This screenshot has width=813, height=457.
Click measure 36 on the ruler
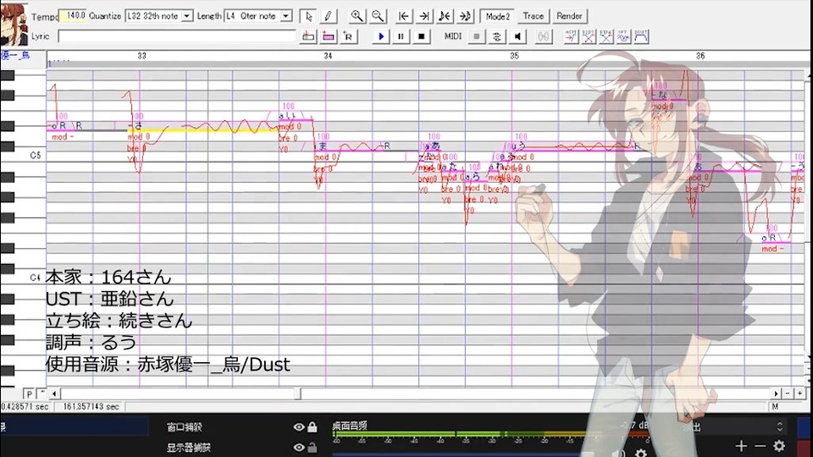[x=700, y=56]
